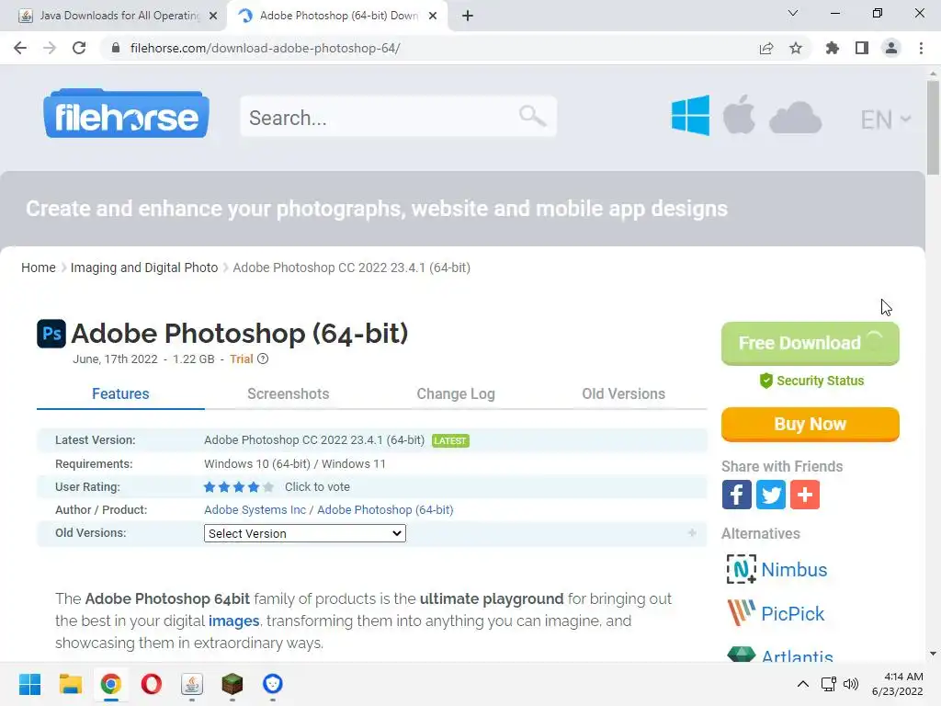Open the Chrome profile avatar
Image resolution: width=941 pixels, height=706 pixels.
(891, 48)
